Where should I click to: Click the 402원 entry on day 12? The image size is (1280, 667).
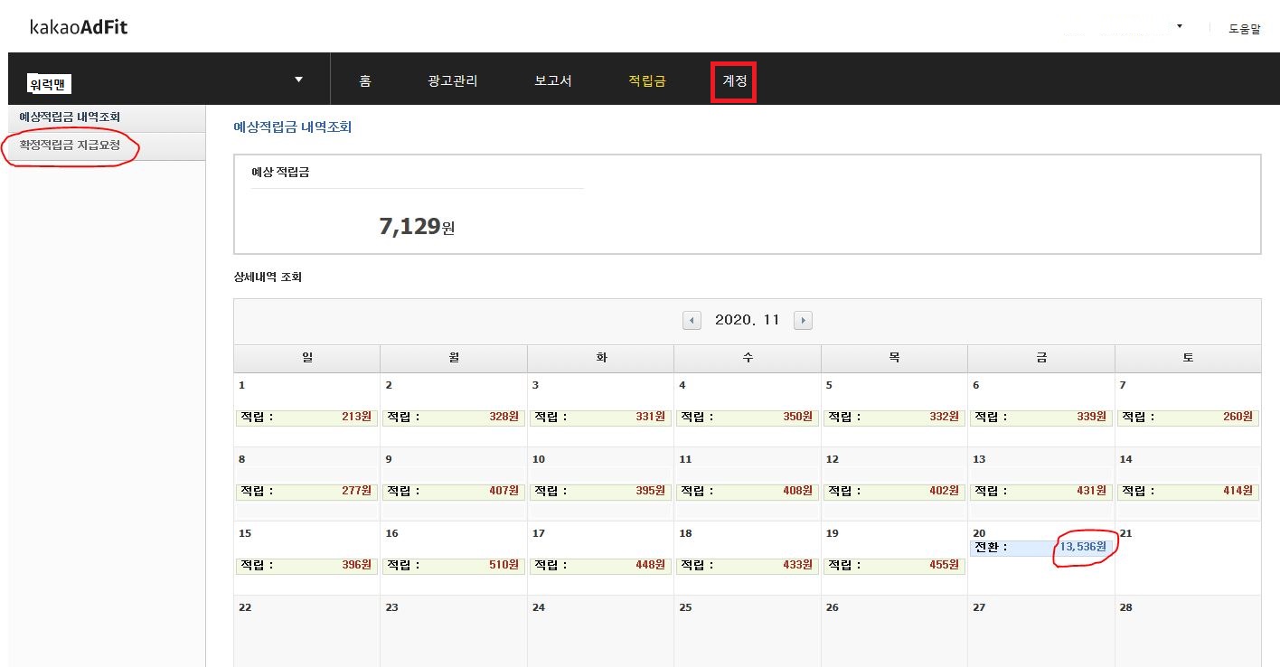coord(895,492)
